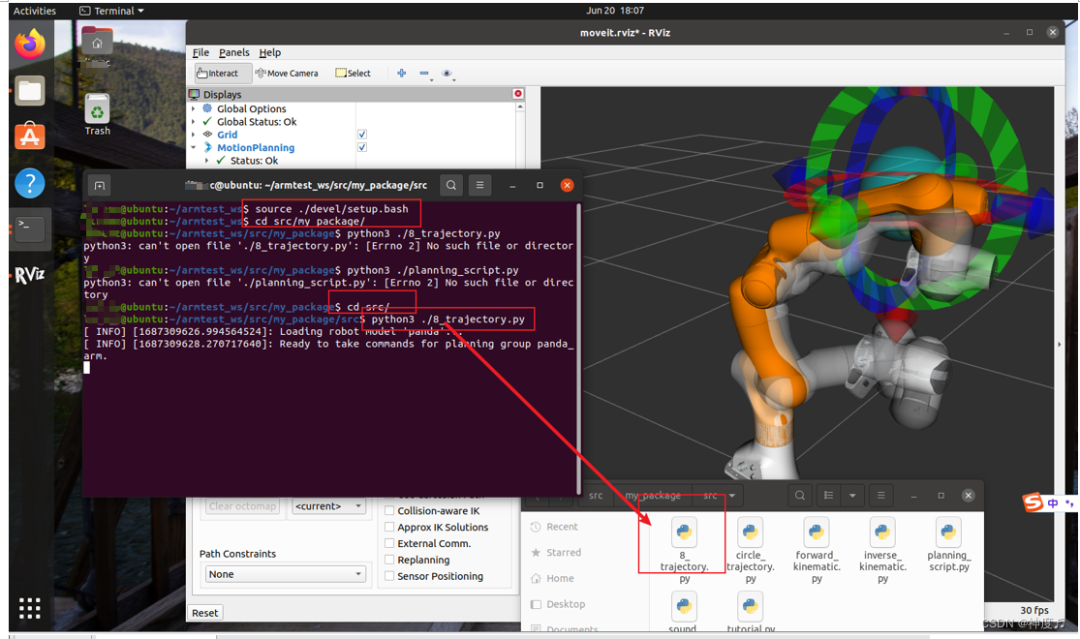Viewport: 1080px width, 639px height.
Task: Click the Reset button
Action: [204, 612]
